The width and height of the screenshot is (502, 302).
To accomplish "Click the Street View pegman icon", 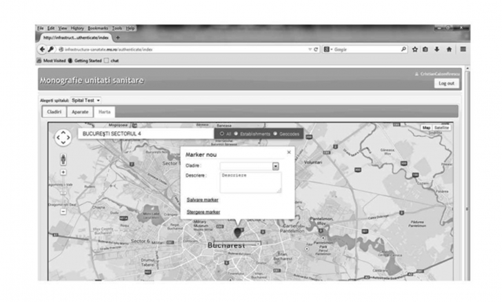I will click(63, 158).
